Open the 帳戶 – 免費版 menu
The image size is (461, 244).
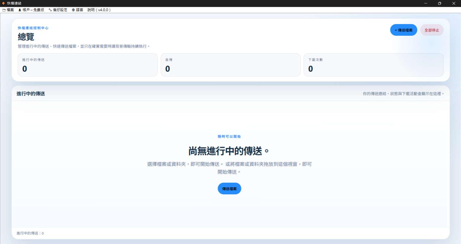pyautogui.click(x=31, y=10)
